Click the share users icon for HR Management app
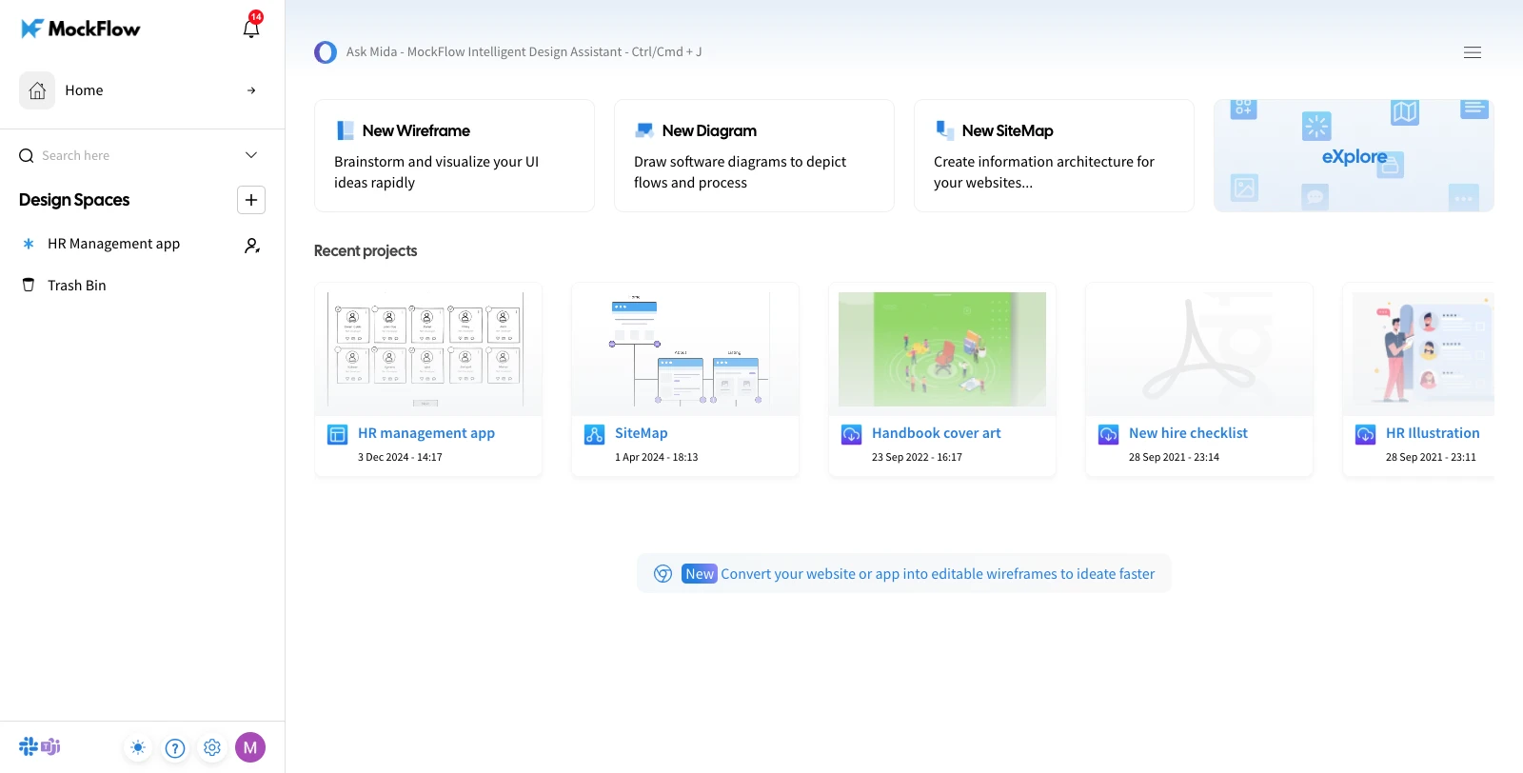 [x=252, y=245]
